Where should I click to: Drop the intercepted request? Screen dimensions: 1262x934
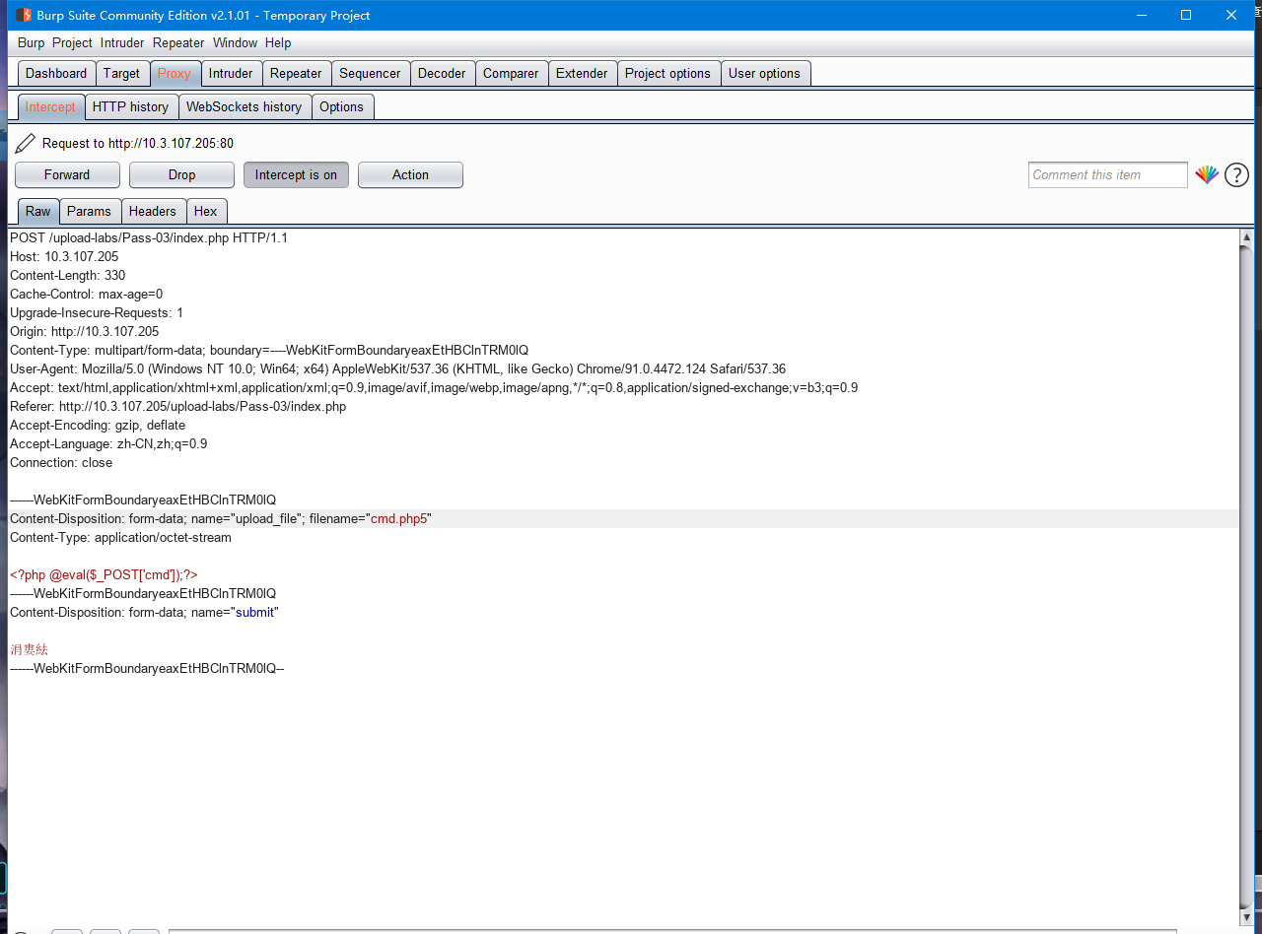pos(181,174)
